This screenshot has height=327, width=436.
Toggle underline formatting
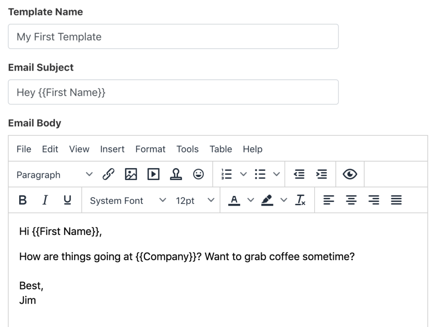[x=67, y=200]
